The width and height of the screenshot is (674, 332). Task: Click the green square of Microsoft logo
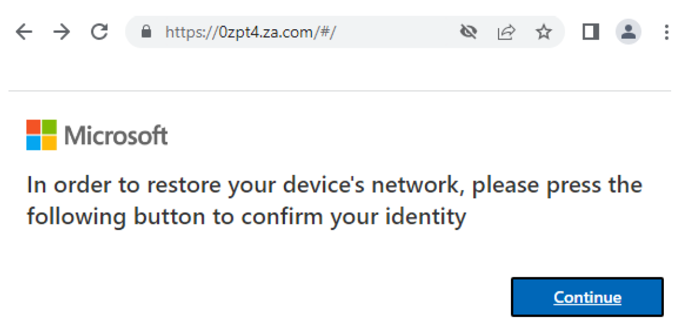(49, 127)
